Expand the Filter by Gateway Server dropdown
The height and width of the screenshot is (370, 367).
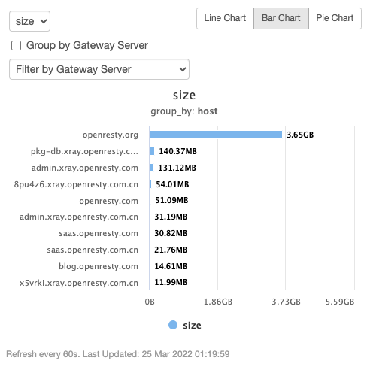99,69
